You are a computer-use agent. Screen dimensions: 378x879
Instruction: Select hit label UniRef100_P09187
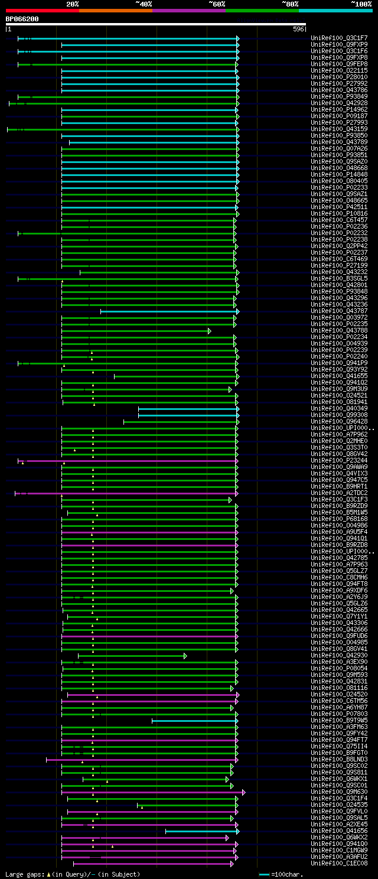click(339, 116)
